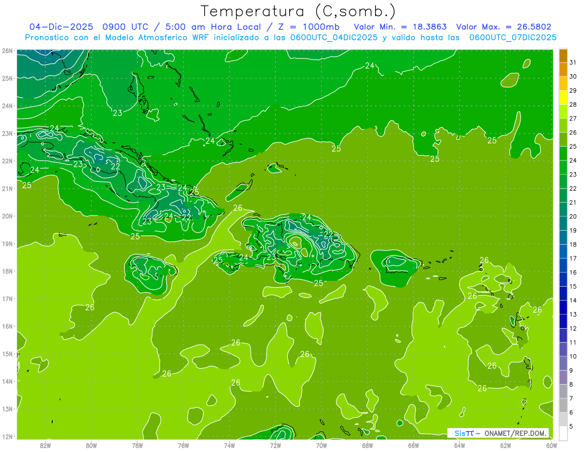Pick the purple colorbar swatch between 9 and 10
Image resolution: width=586 pixels, height=452 pixels.
[563, 363]
